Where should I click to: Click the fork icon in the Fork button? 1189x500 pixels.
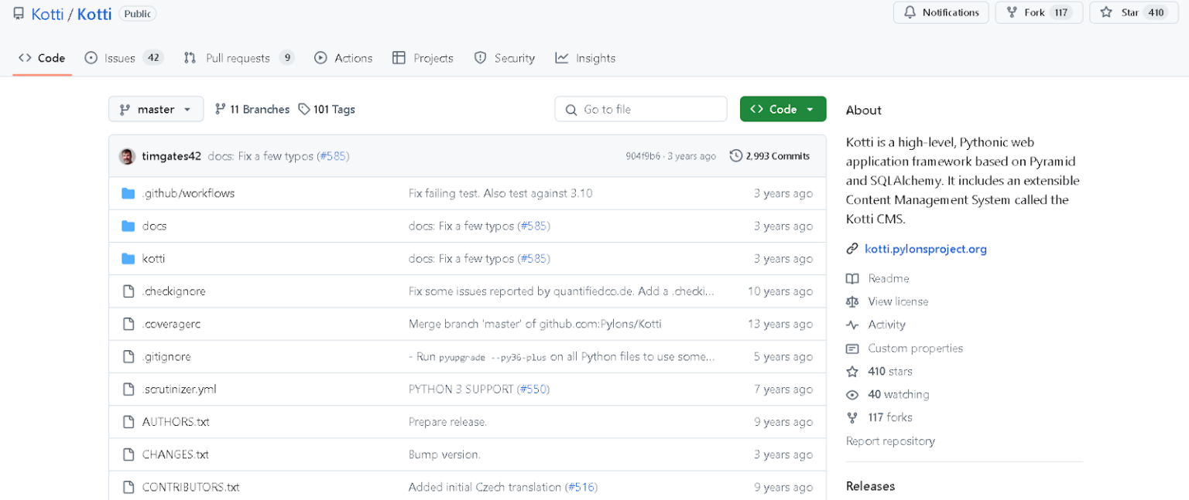tap(1013, 12)
